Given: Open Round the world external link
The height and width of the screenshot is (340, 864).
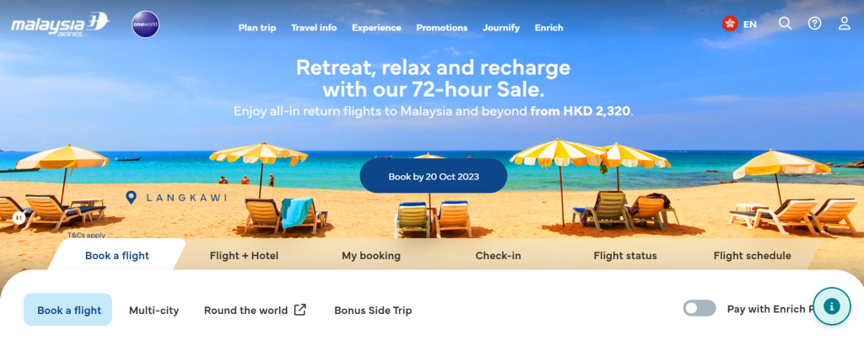Looking at the screenshot, I should pyautogui.click(x=255, y=311).
